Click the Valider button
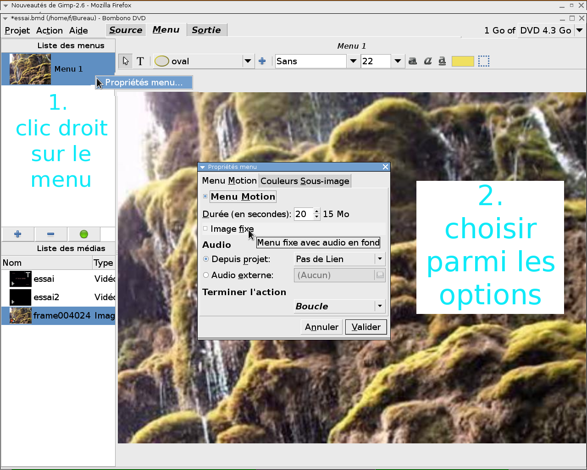The image size is (587, 470). (x=366, y=327)
